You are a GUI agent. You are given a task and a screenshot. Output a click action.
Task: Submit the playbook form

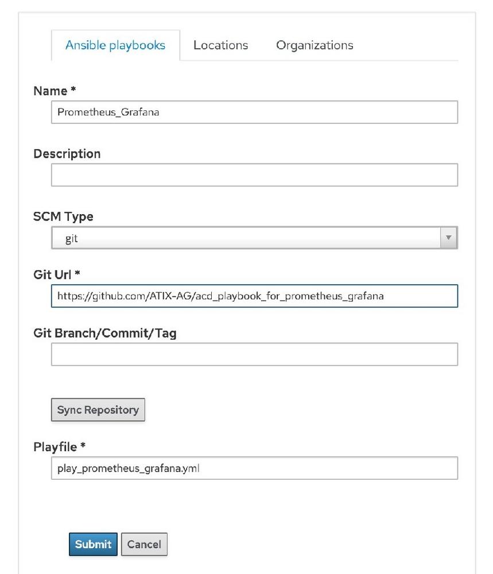point(94,544)
